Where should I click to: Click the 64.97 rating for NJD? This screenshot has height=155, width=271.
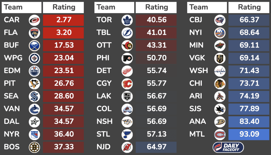156,147
